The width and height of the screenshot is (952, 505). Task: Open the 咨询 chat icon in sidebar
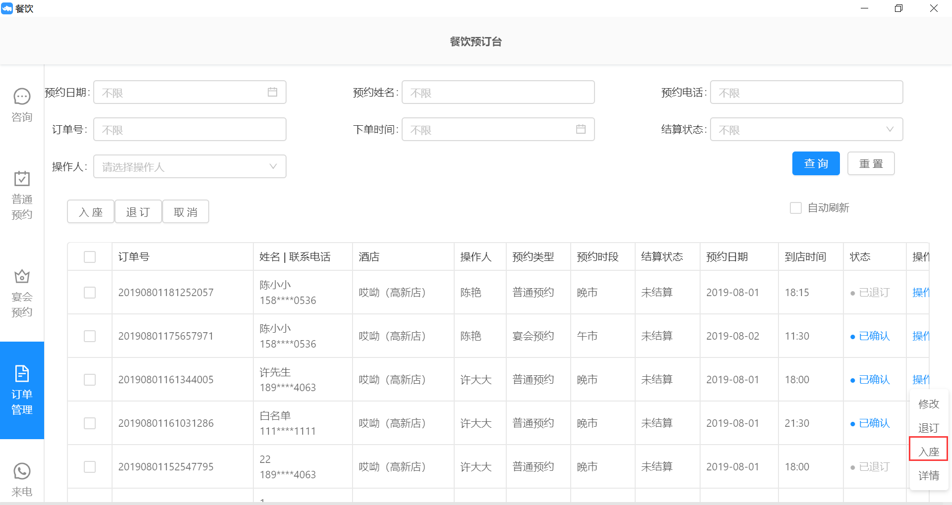click(22, 97)
